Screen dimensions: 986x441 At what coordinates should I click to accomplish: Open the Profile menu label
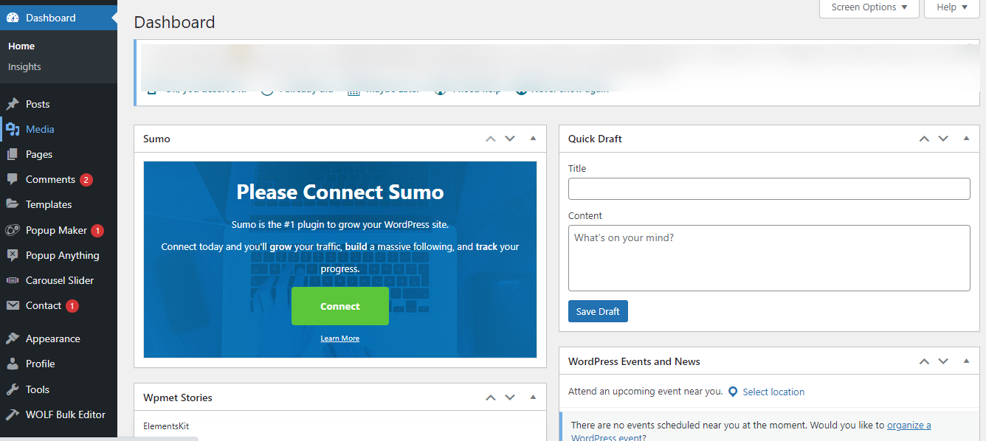[x=41, y=364]
